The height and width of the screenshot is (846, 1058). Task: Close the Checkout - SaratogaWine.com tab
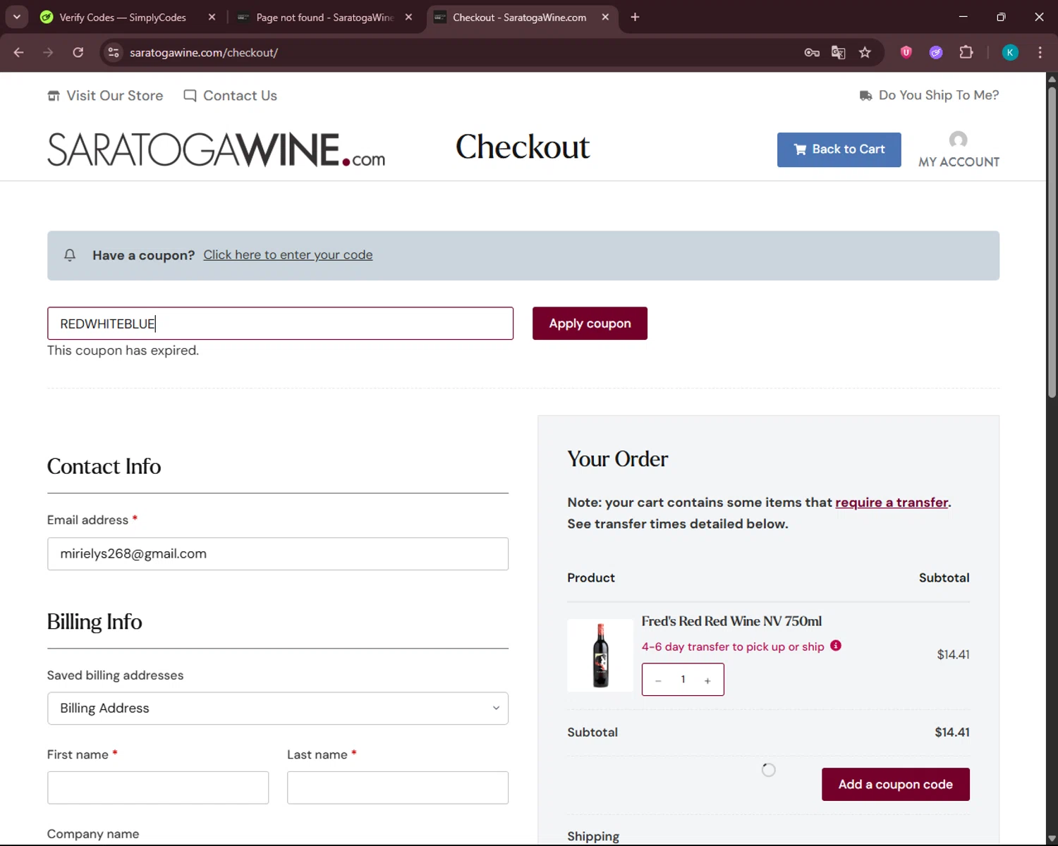pos(605,17)
